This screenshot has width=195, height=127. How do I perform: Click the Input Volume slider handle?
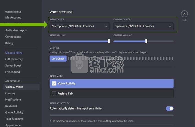(109, 41)
